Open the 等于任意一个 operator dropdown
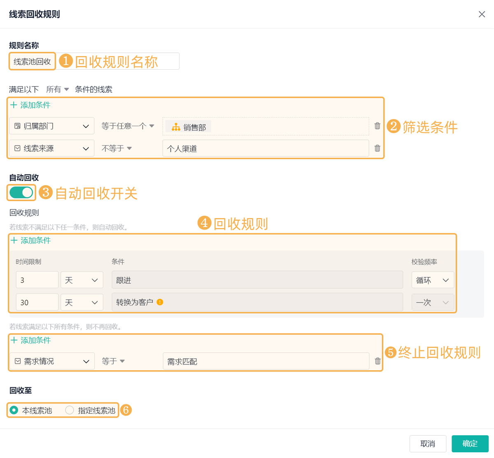The height and width of the screenshot is (458, 494). pos(128,126)
